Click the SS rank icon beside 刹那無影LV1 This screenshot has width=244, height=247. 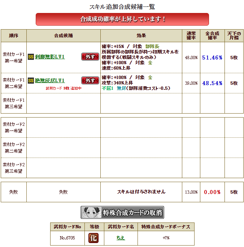pos(31,57)
